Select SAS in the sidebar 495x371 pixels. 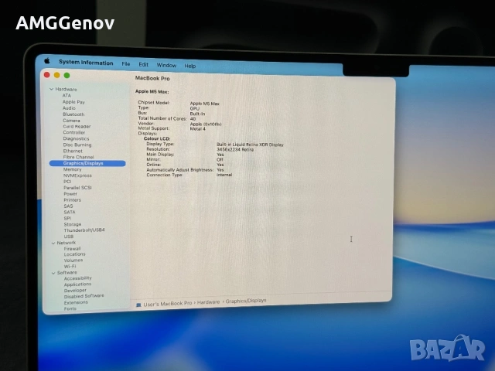click(x=68, y=206)
